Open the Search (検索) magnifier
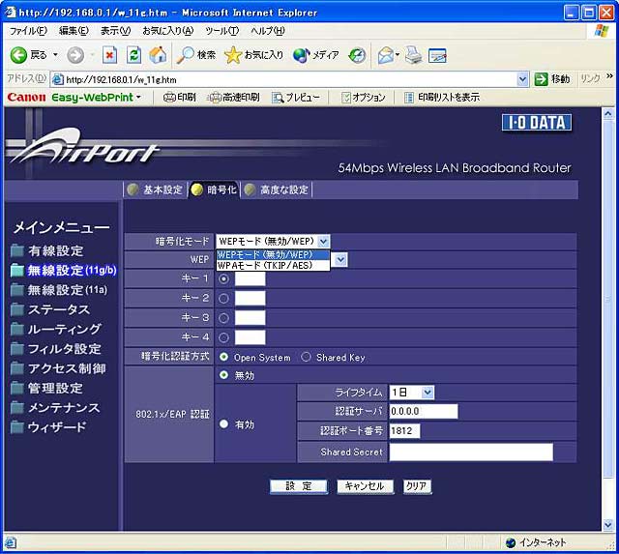This screenshot has width=619, height=554. point(185,55)
